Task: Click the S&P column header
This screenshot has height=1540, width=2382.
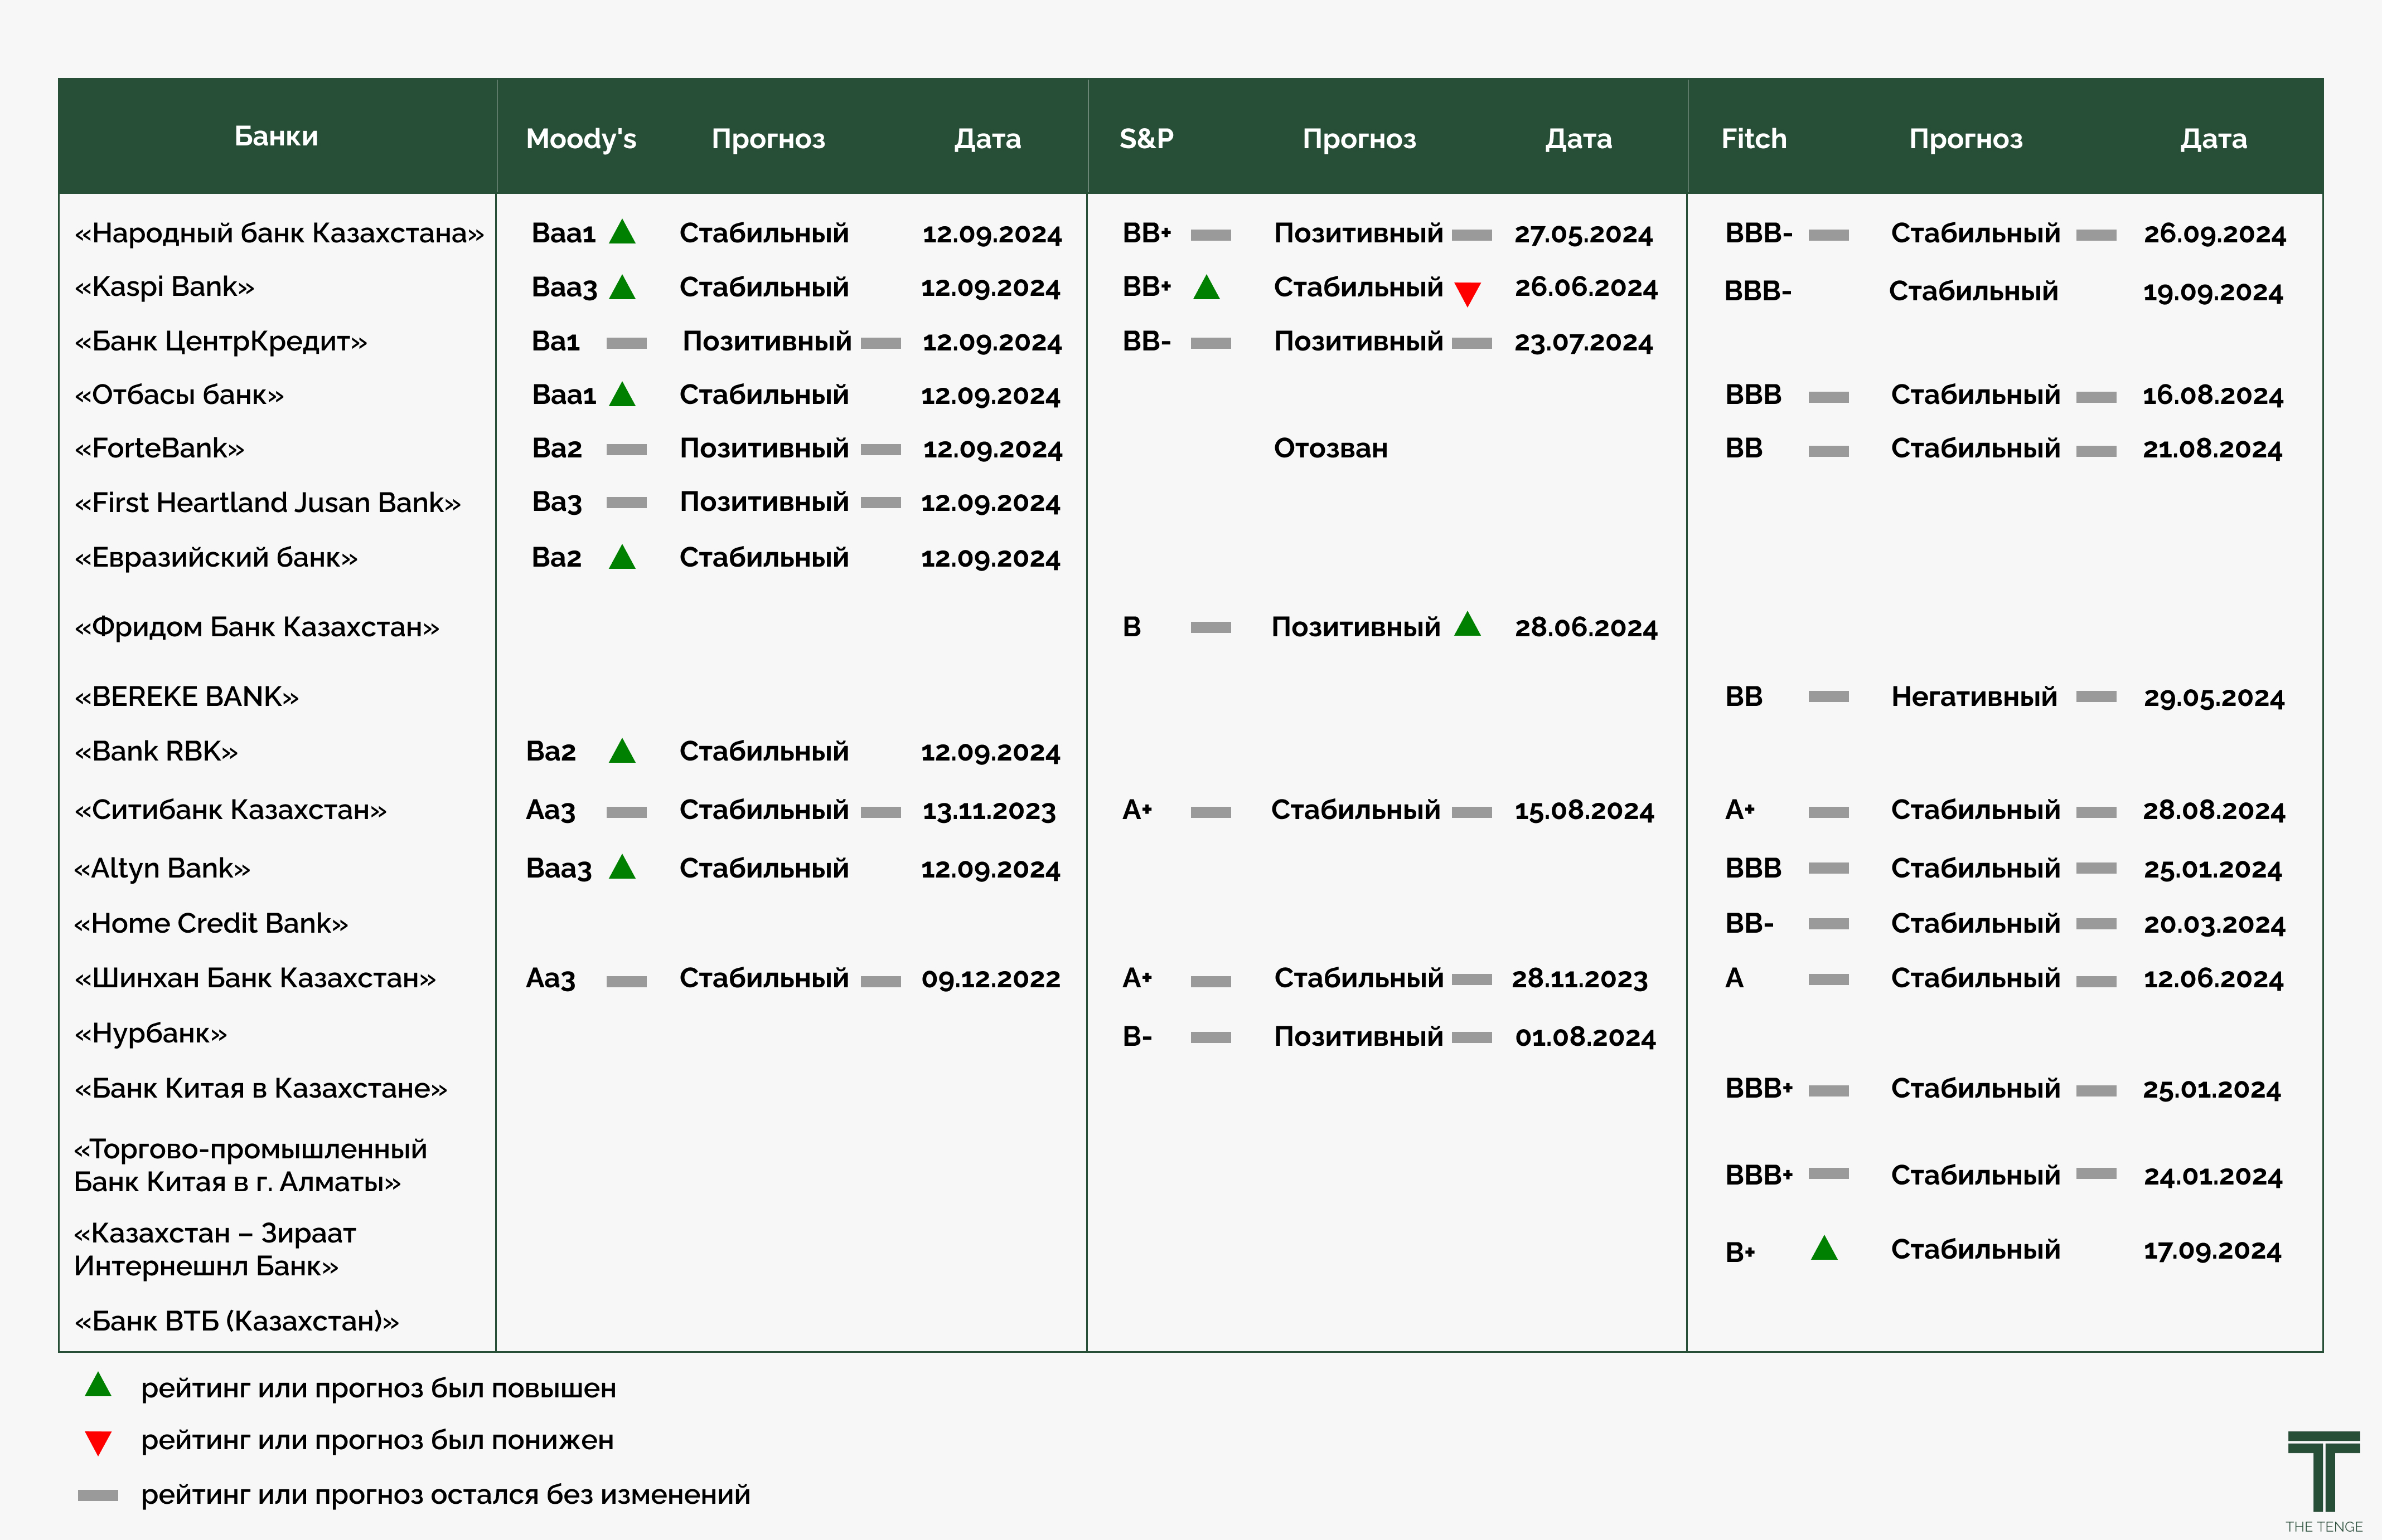Action: [x=1146, y=139]
